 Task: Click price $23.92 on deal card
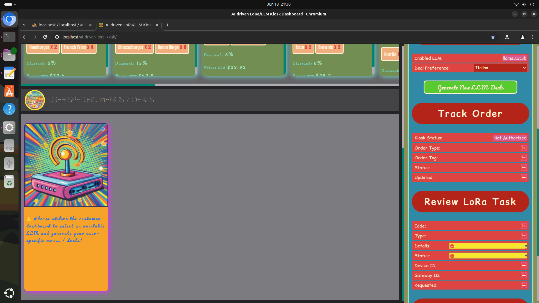click(x=236, y=67)
